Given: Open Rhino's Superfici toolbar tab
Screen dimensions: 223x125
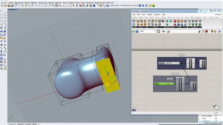Looking at the screenshot, I should click(x=71, y=3).
